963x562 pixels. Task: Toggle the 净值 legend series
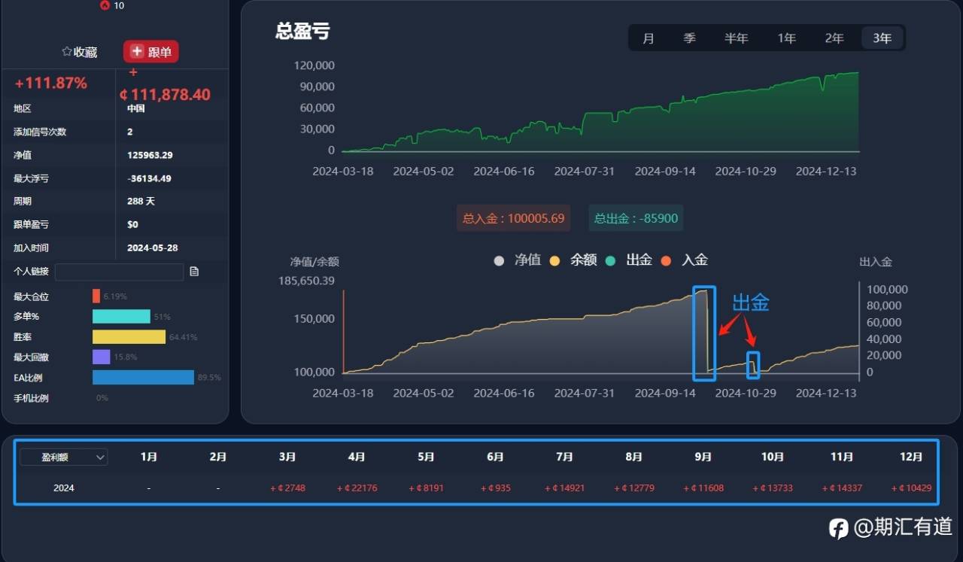click(518, 260)
